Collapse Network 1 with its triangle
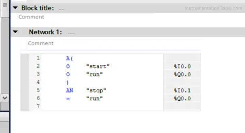Image resolution: width=245 pixels, height=133 pixels. (15, 32)
